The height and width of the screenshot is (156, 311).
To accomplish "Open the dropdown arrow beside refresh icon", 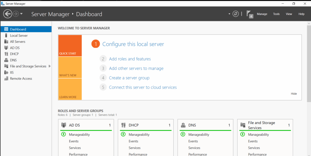I will pyautogui.click(x=229, y=14).
